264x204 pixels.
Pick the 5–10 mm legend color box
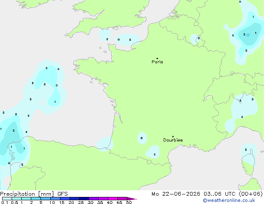tap(45, 199)
